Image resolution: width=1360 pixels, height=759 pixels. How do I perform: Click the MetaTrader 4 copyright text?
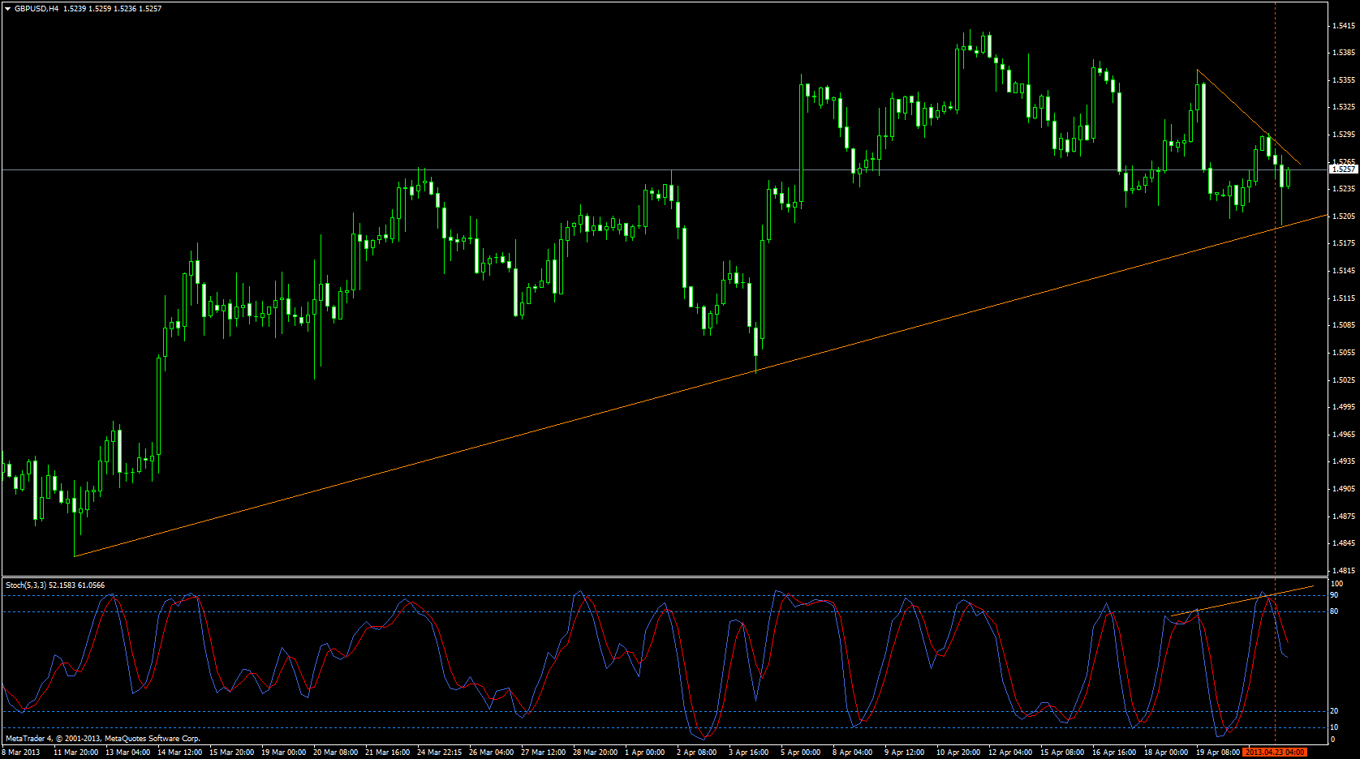tap(103, 739)
